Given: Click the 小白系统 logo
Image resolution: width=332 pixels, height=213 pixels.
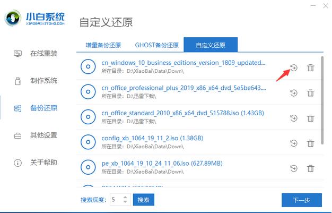Looking at the screenshot, I should click(34, 18).
